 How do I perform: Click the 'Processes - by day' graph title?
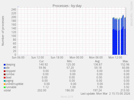pyautogui.click(x=67, y=6)
